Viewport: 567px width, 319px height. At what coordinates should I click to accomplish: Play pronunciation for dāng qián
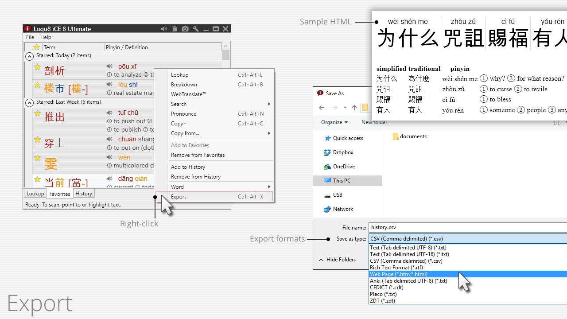coord(109,179)
